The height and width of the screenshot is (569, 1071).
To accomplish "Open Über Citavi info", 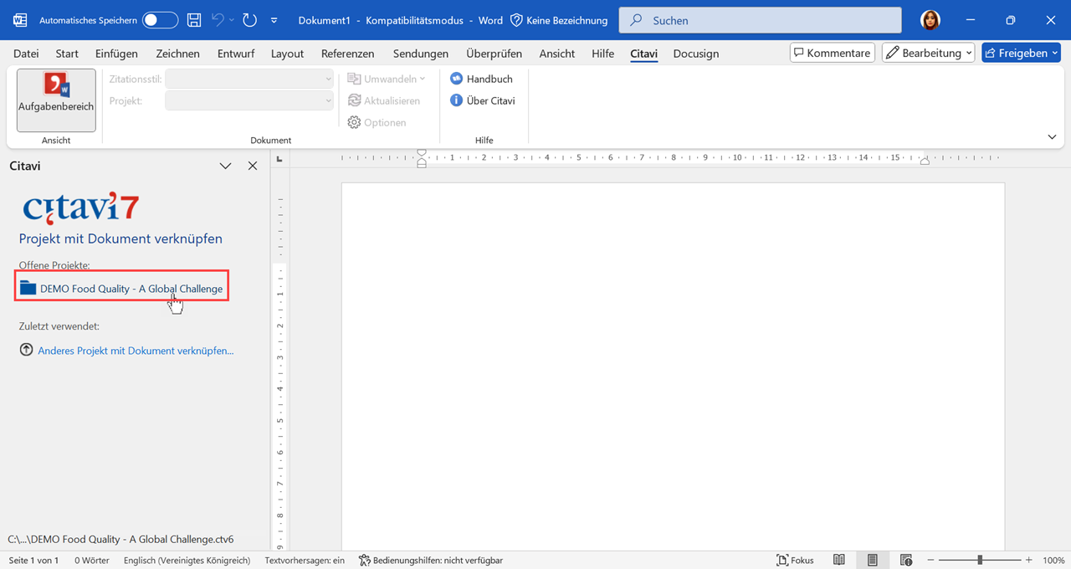I will 482,100.
